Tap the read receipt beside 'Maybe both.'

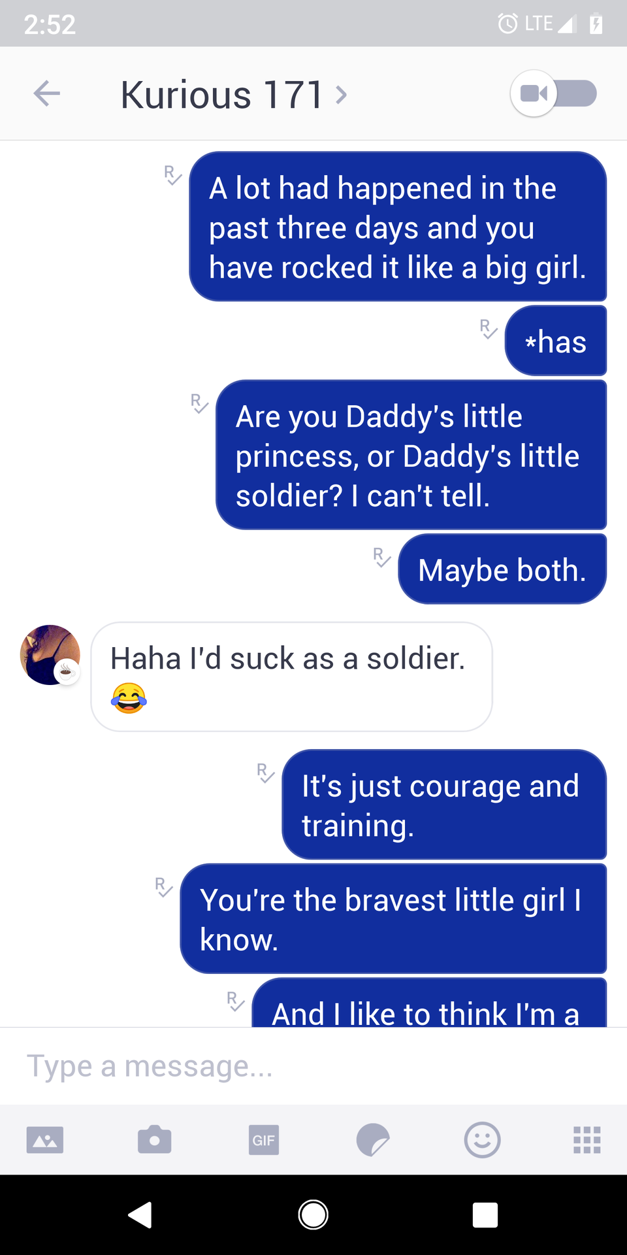[x=381, y=558]
